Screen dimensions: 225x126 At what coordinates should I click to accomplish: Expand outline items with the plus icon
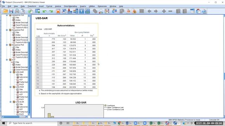coord(164,11)
